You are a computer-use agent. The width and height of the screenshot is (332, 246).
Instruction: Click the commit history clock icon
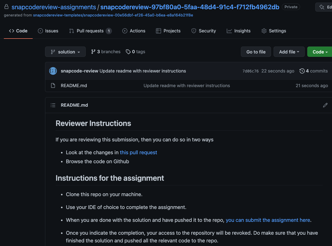(302, 71)
